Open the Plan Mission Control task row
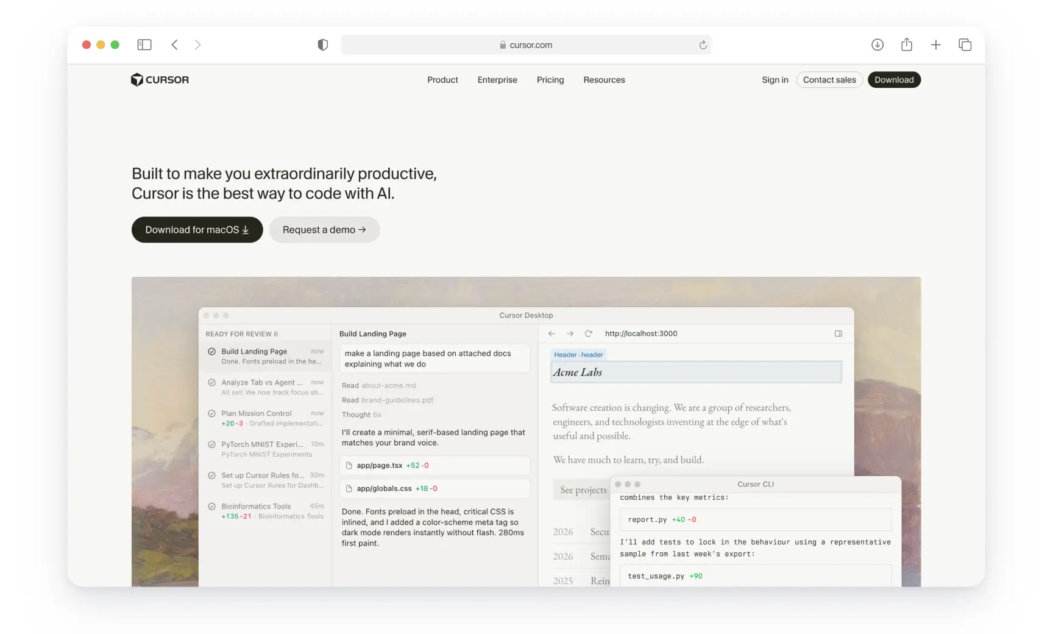 point(265,418)
